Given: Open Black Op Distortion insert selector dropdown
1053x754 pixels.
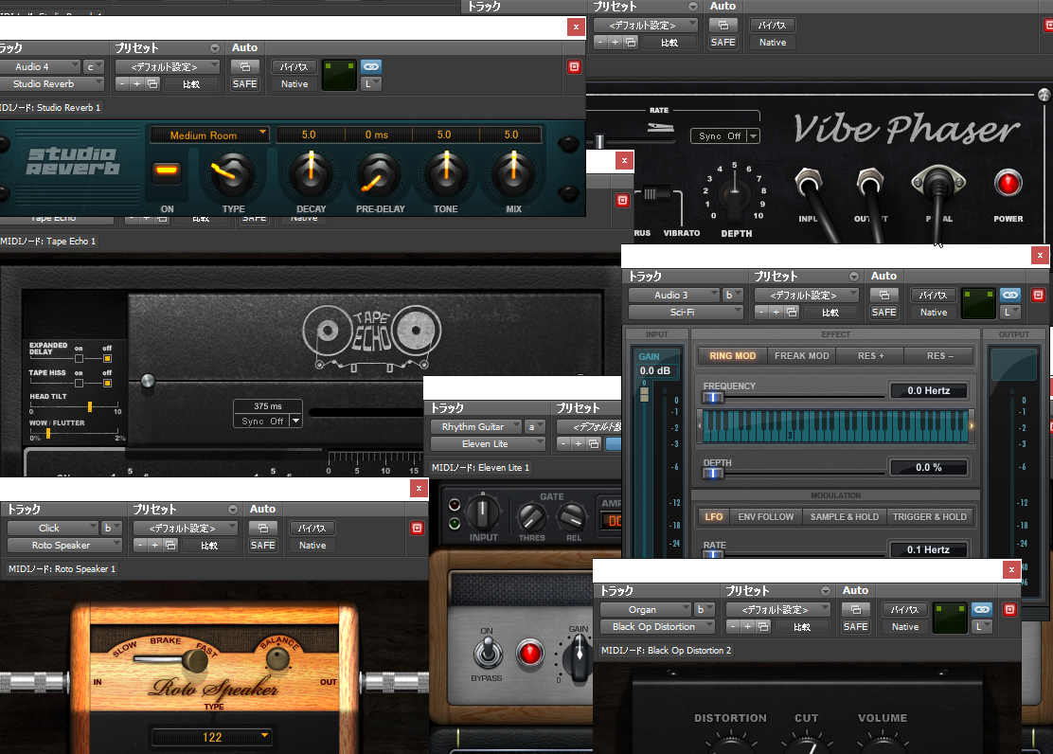Looking at the screenshot, I should coord(657,626).
